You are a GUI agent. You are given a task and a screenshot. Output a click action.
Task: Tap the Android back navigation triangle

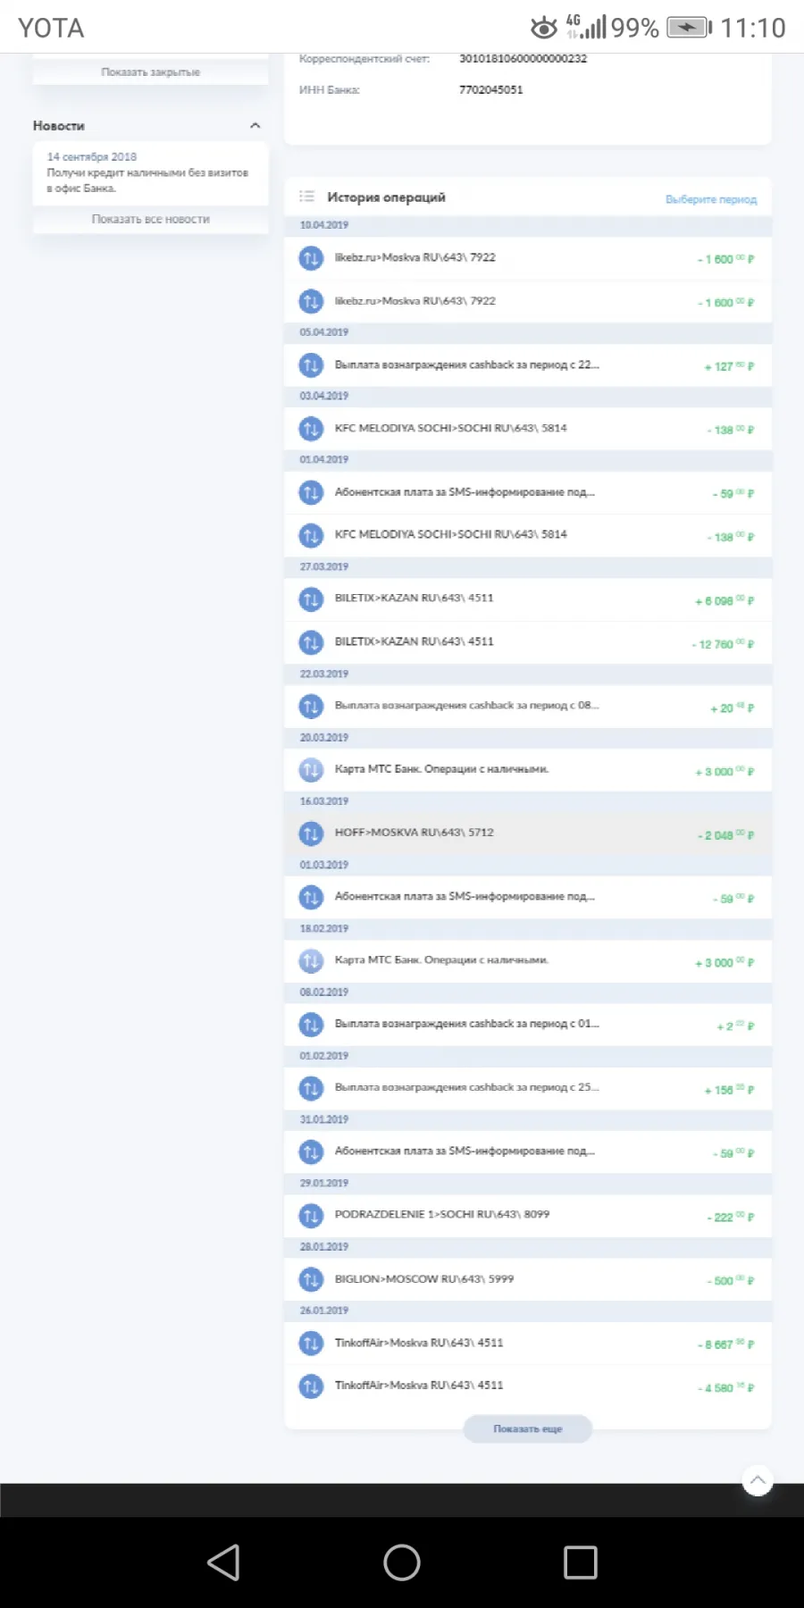point(223,1562)
